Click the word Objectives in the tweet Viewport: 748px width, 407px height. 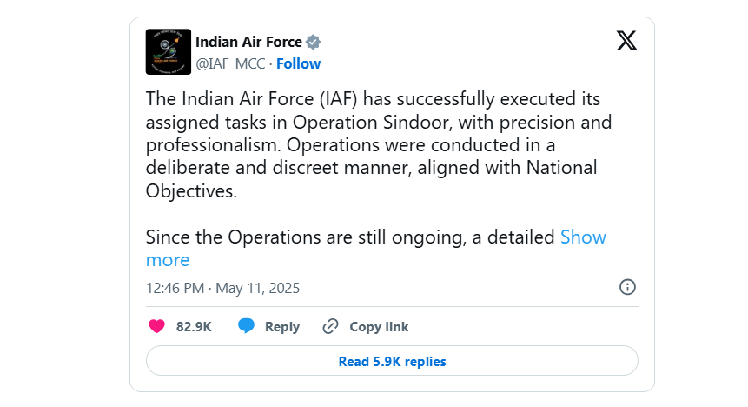coord(191,191)
